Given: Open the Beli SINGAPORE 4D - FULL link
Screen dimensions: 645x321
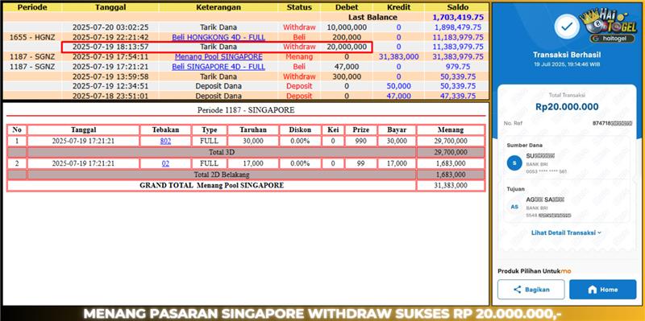Looking at the screenshot, I should pos(218,67).
